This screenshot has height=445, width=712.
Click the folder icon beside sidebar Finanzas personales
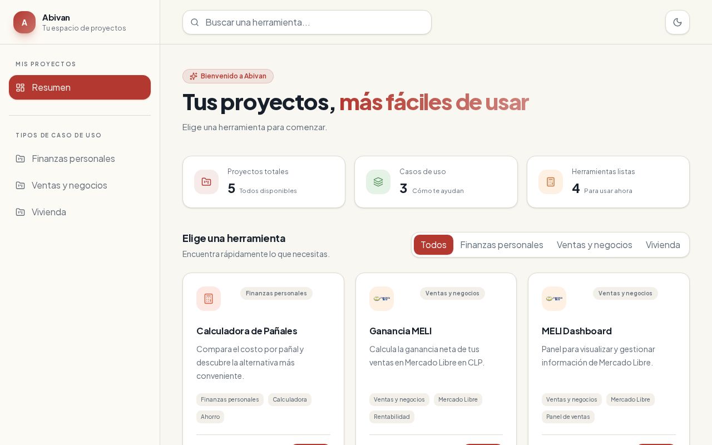pos(21,159)
